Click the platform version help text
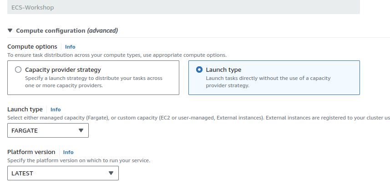 pyautogui.click(x=79, y=160)
